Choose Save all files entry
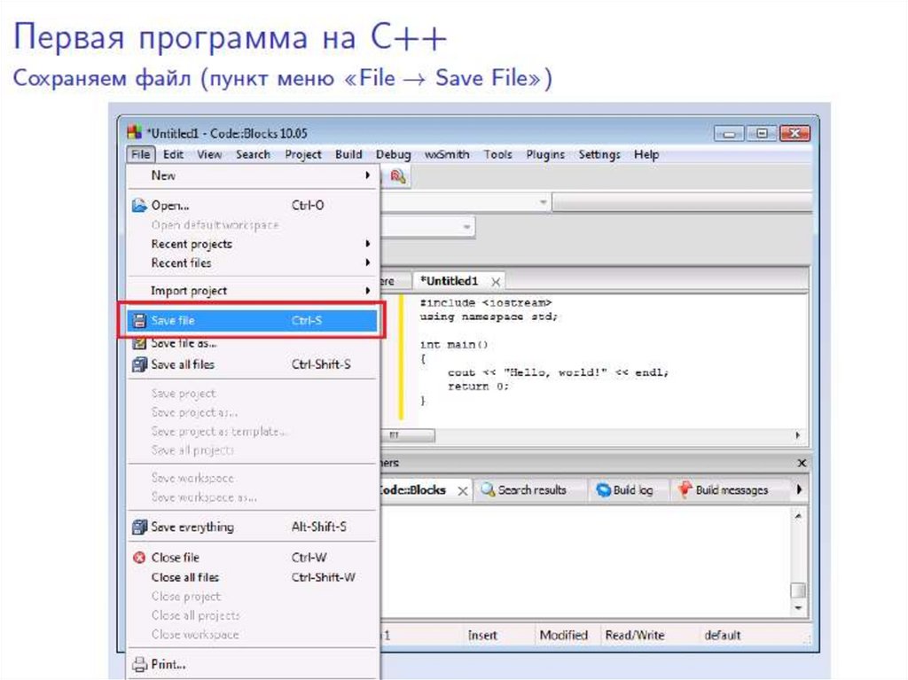 252,364
